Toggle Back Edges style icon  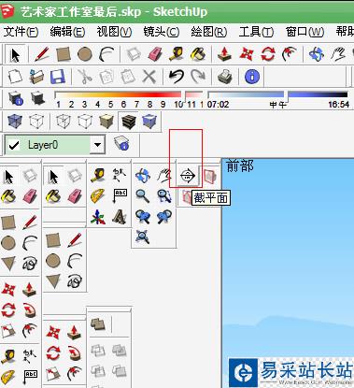36,121
